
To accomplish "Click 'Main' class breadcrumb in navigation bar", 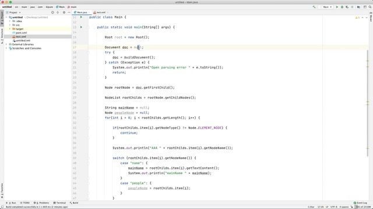I will 61,7.
